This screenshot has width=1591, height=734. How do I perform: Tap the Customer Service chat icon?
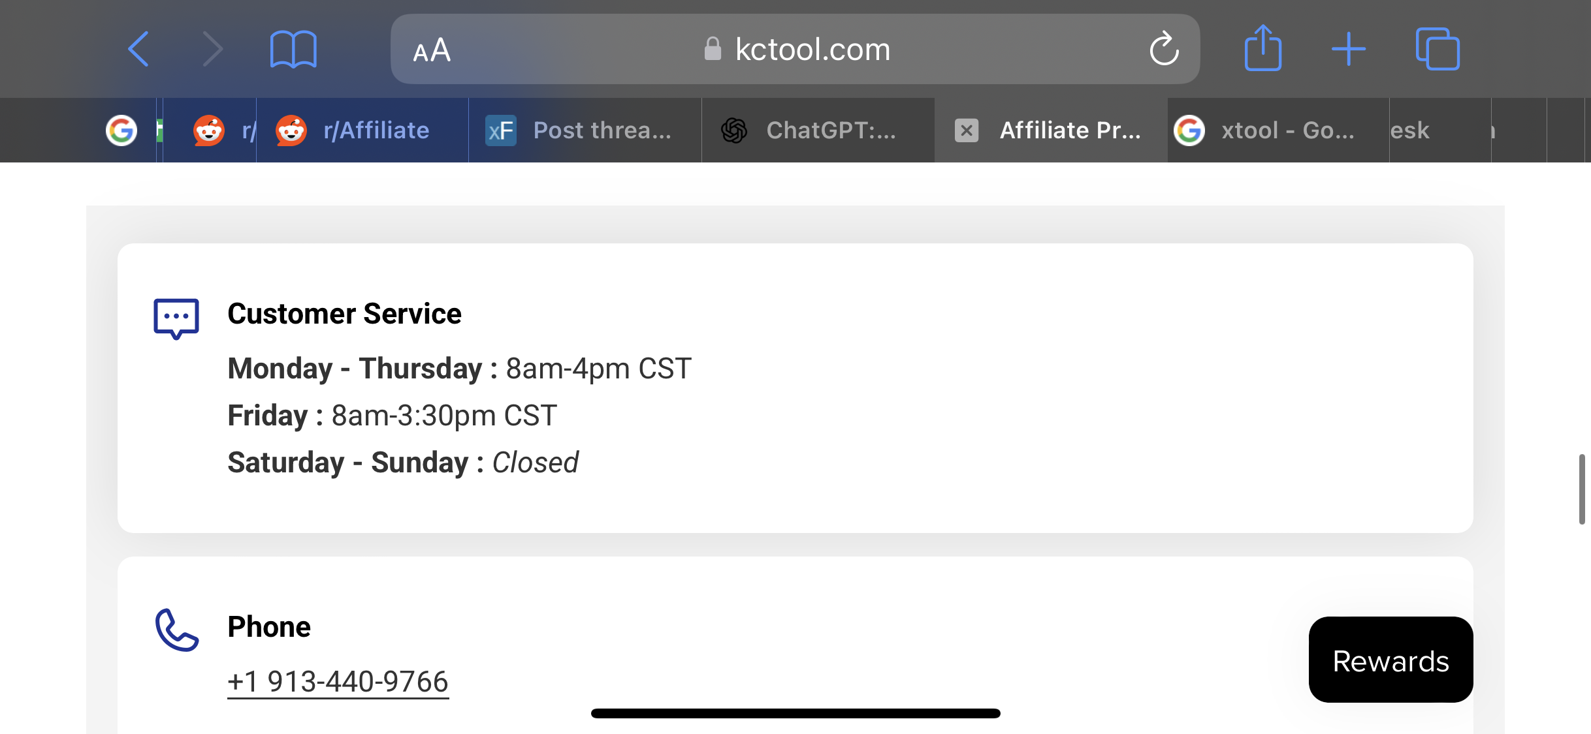[x=176, y=318]
